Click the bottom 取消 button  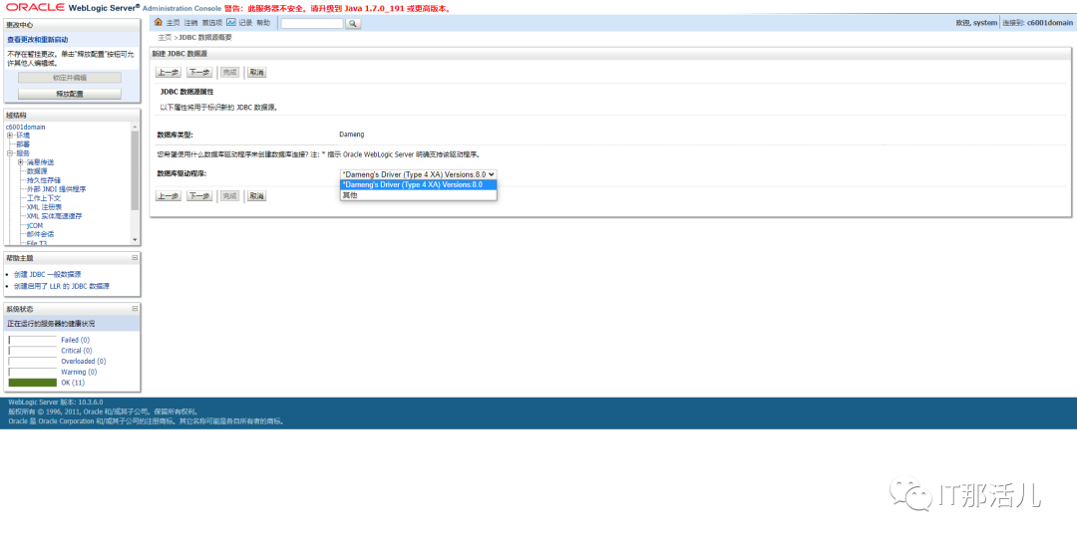click(x=256, y=195)
